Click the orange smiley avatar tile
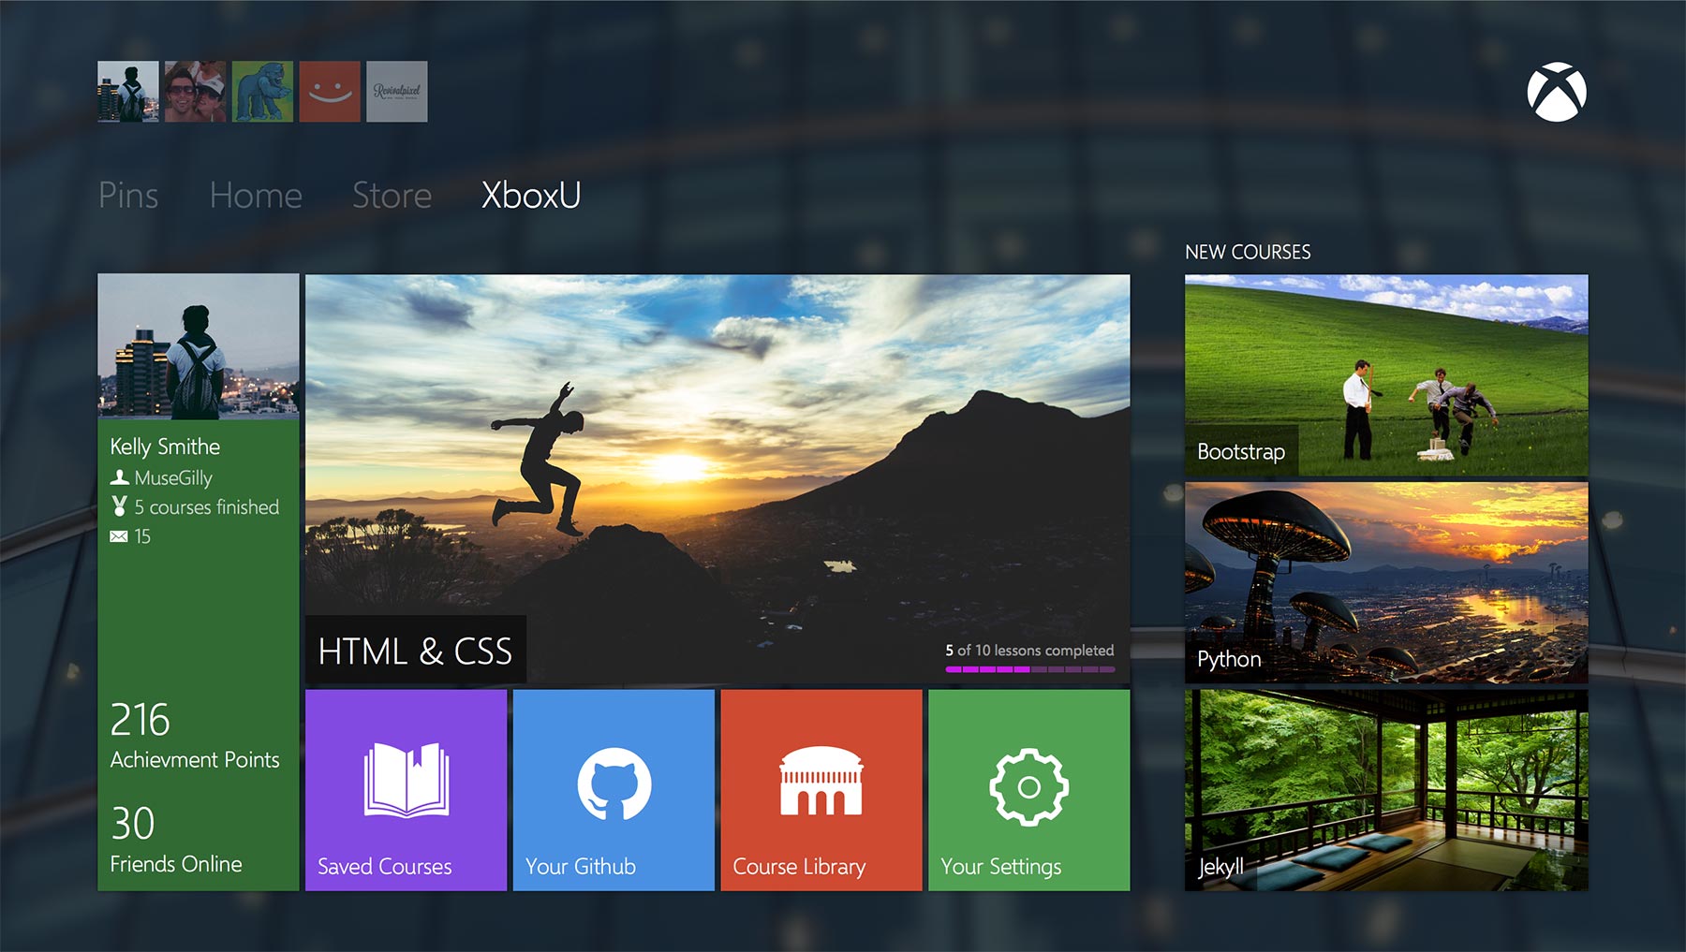Viewport: 1686px width, 952px height. (329, 91)
